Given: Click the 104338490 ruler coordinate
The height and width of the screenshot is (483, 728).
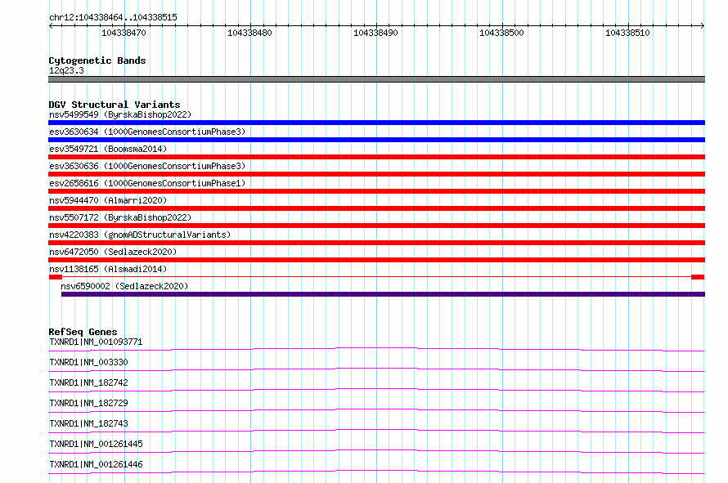Looking at the screenshot, I should (x=375, y=33).
